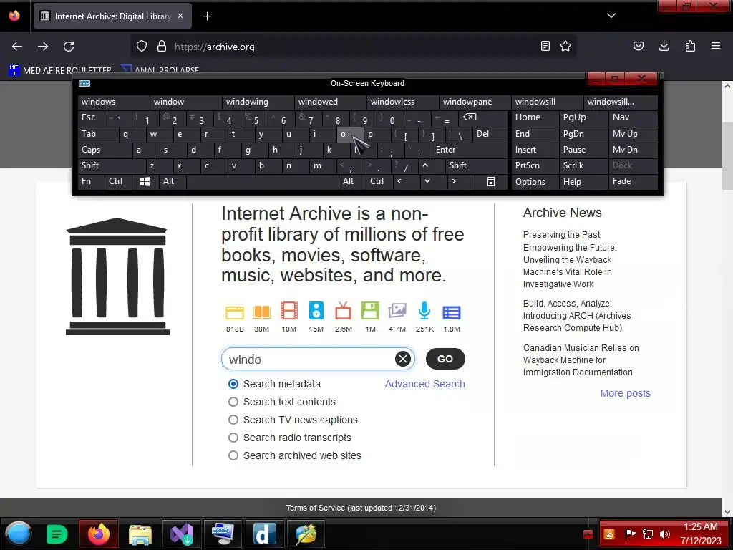Open the collections list icon labeled 1.8M
Image resolution: width=733 pixels, height=550 pixels.
[452, 312]
